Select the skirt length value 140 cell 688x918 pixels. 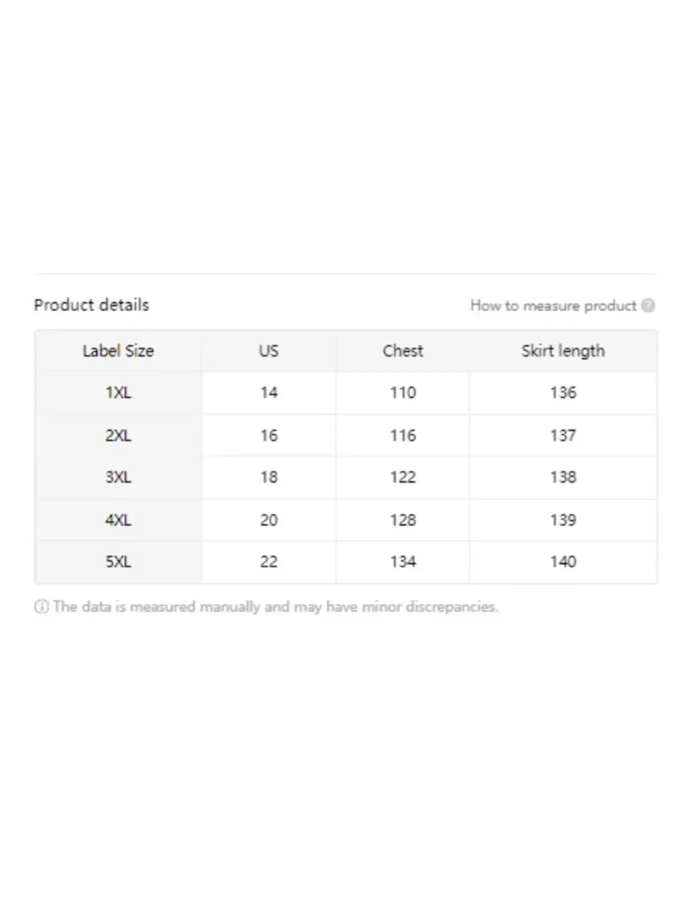(563, 562)
